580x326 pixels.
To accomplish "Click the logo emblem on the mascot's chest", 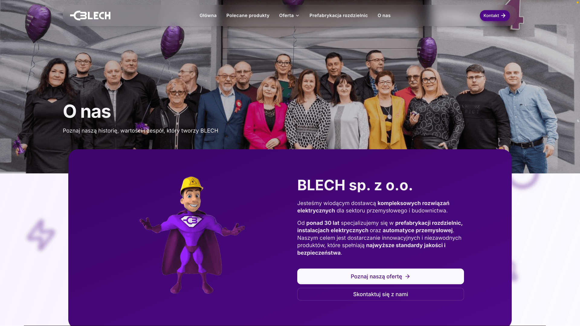I will pos(191,221).
